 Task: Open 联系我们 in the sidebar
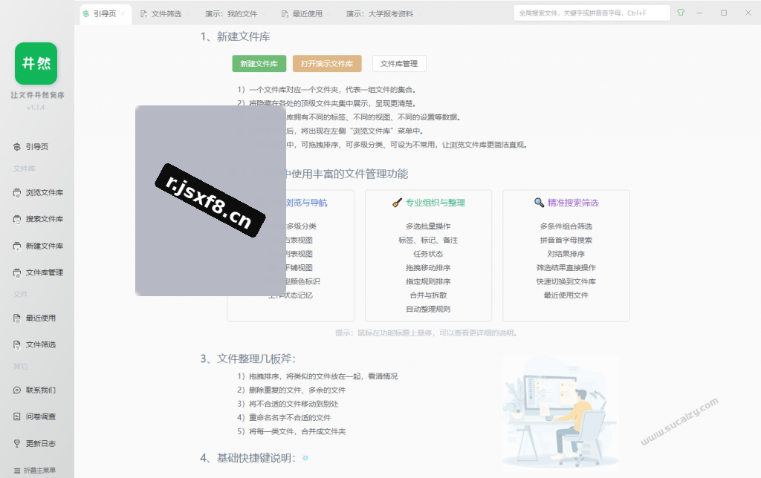click(x=34, y=390)
